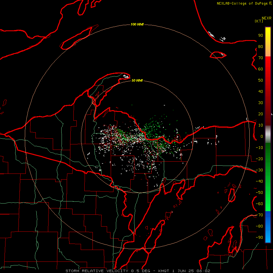Click the 100 NMI range ring label

pos(137,24)
